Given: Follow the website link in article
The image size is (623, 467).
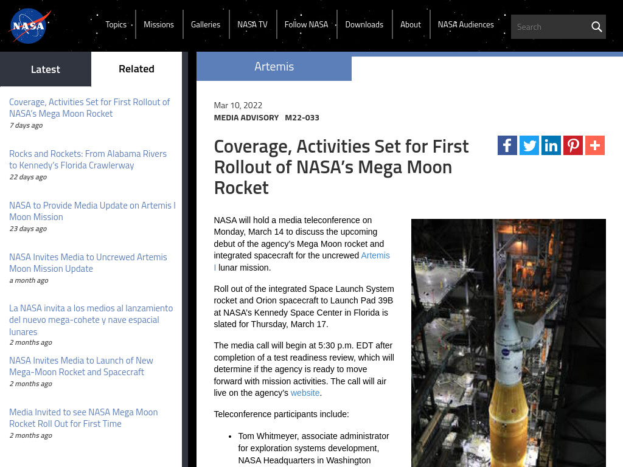Looking at the screenshot, I should [305, 393].
